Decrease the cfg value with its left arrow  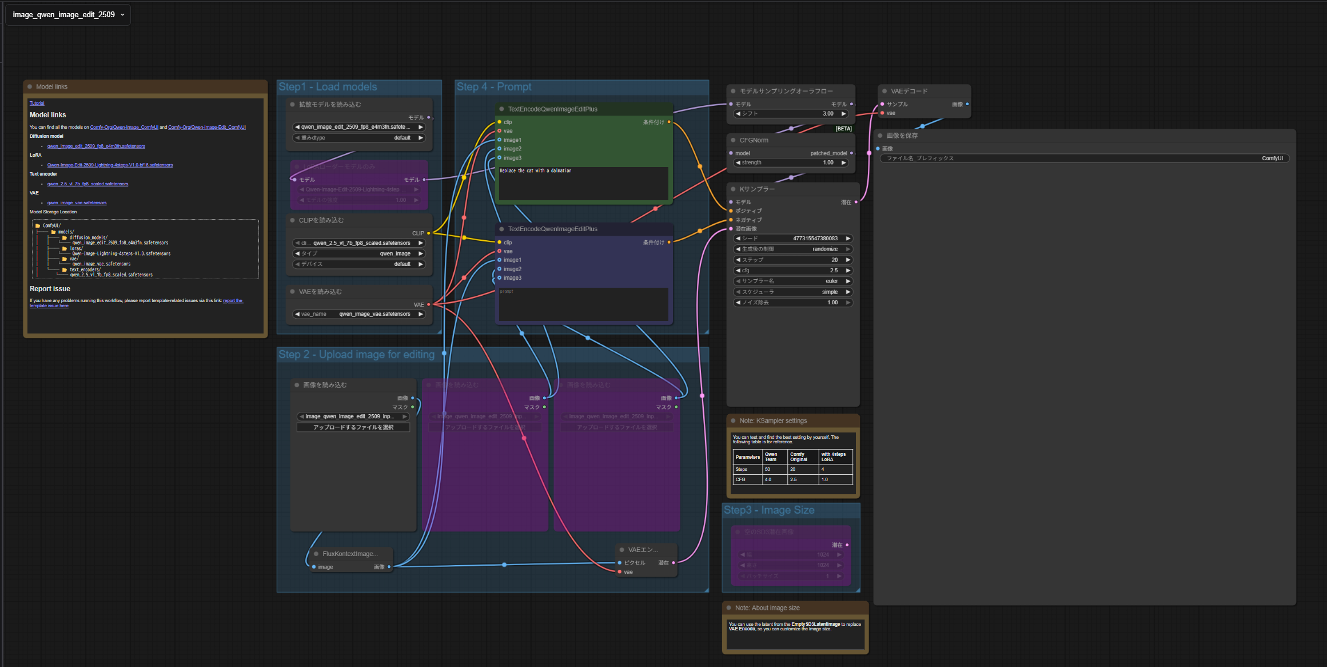point(738,271)
